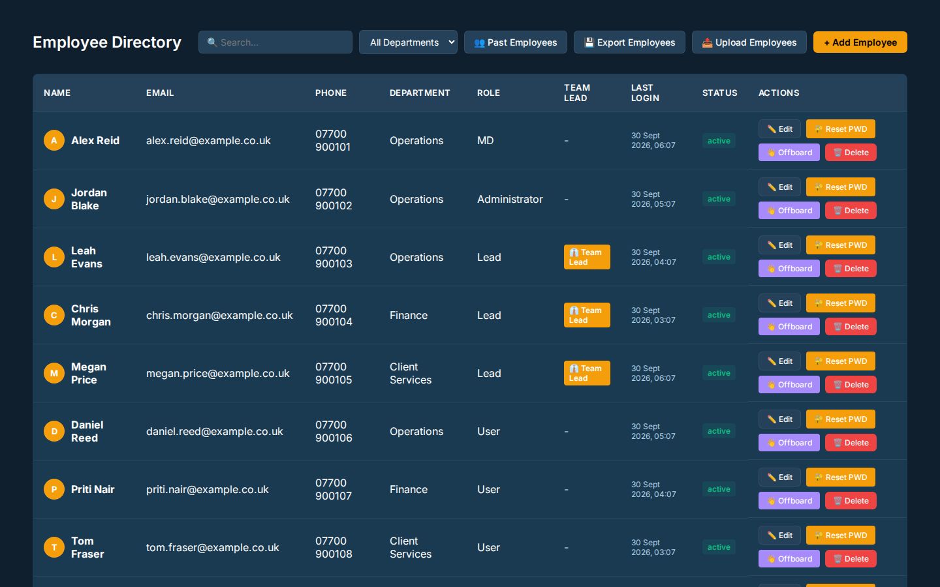Edit Leah Evans's record
Screen dimensions: 940x587
tap(779, 245)
